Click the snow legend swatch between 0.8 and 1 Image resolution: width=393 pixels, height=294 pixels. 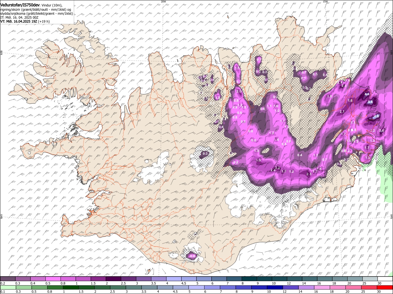tap(68, 279)
